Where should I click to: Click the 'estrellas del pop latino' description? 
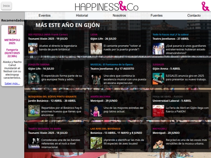pos(123,110)
